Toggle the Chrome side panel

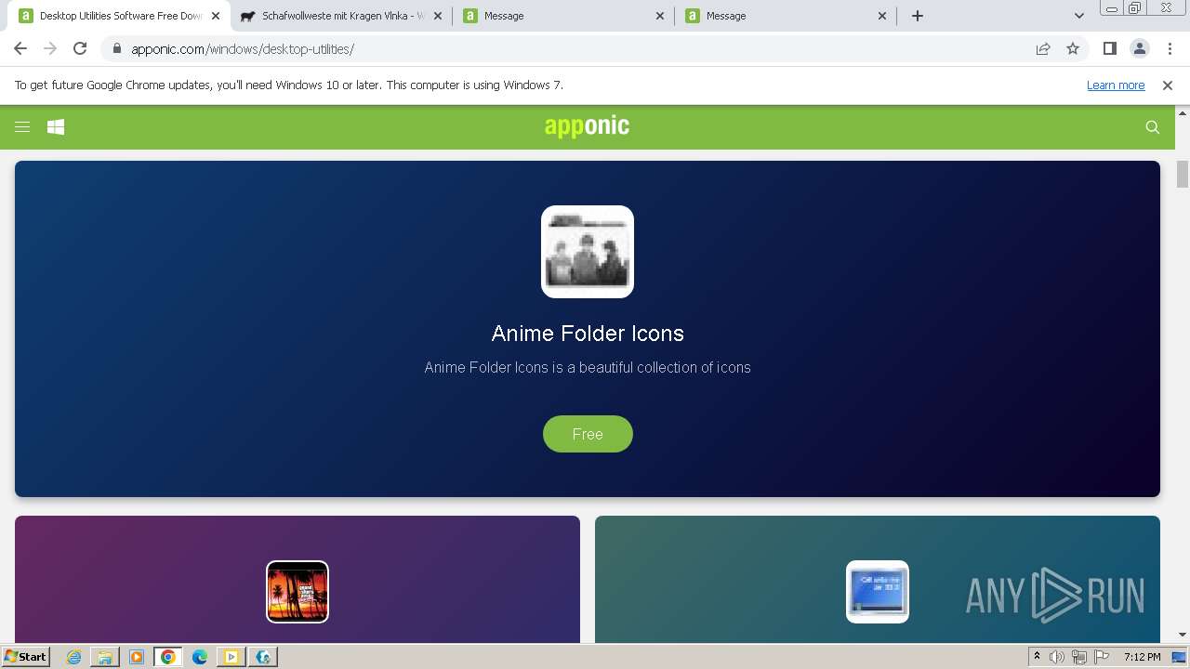(x=1110, y=49)
